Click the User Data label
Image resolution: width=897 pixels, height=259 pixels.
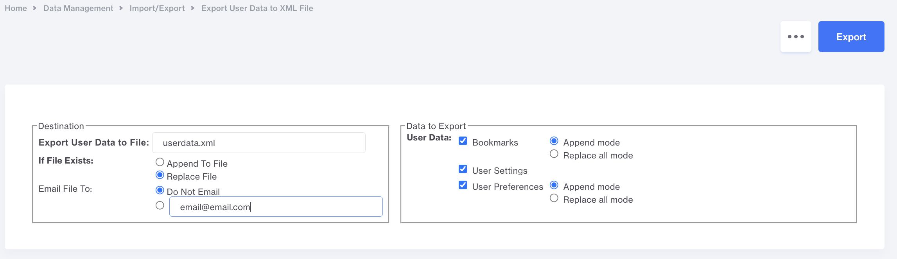click(429, 138)
